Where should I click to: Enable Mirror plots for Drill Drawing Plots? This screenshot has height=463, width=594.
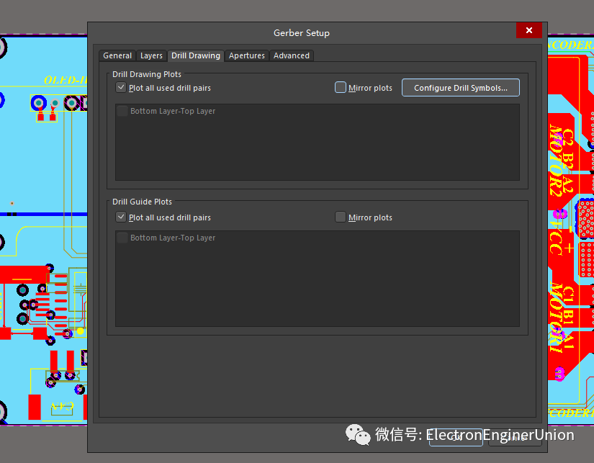point(341,88)
